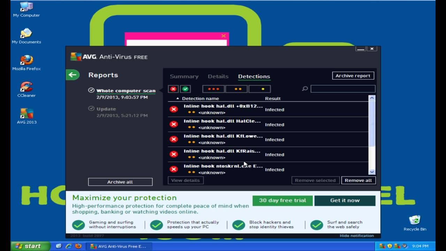Click the red X icon for hal.dll +0xB12 row

pyautogui.click(x=173, y=109)
